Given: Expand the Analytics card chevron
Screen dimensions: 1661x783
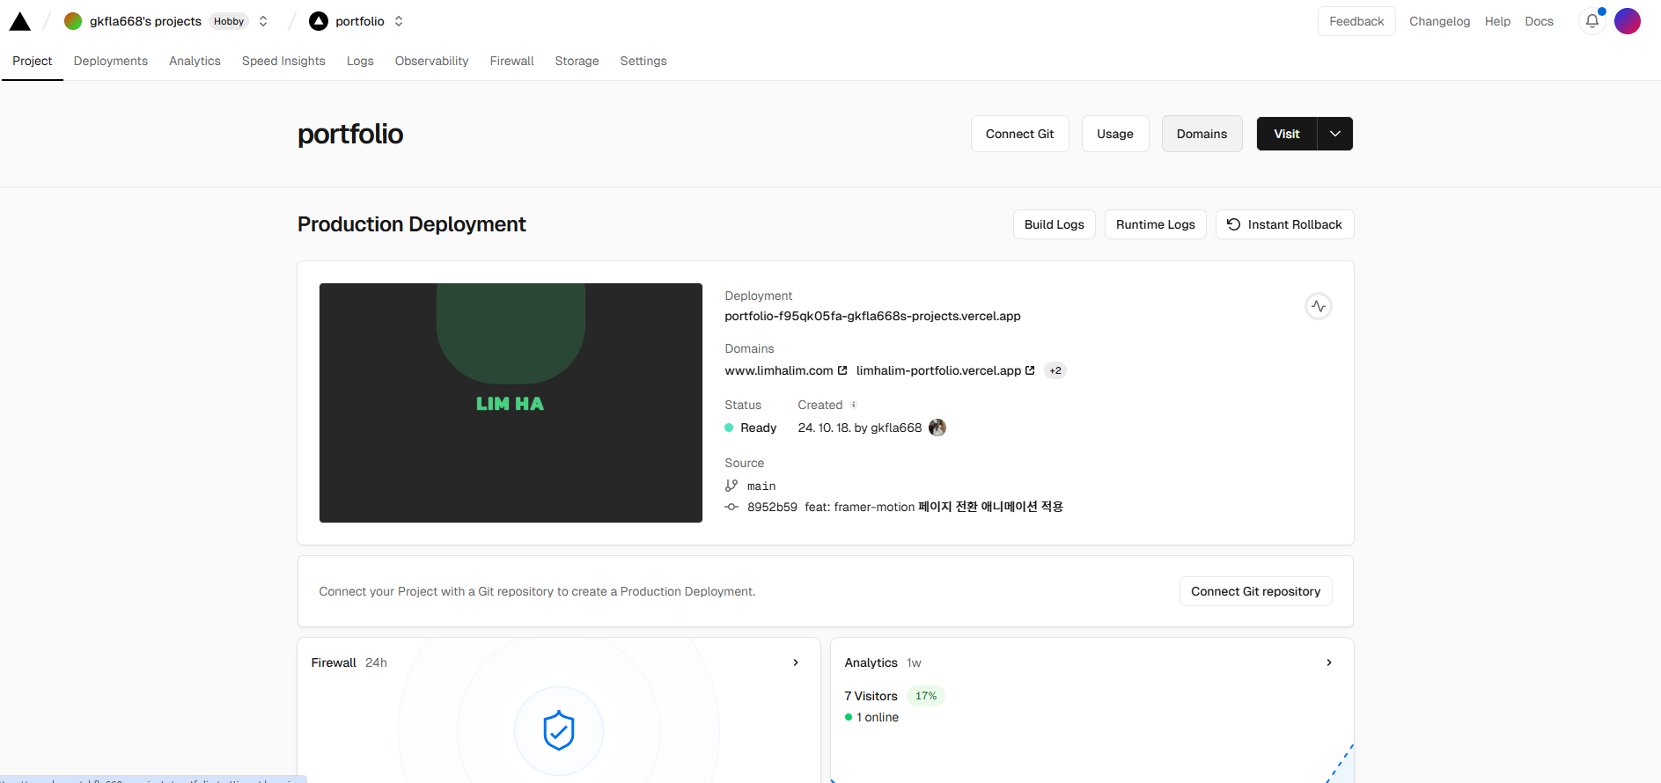Looking at the screenshot, I should click(x=1329, y=662).
